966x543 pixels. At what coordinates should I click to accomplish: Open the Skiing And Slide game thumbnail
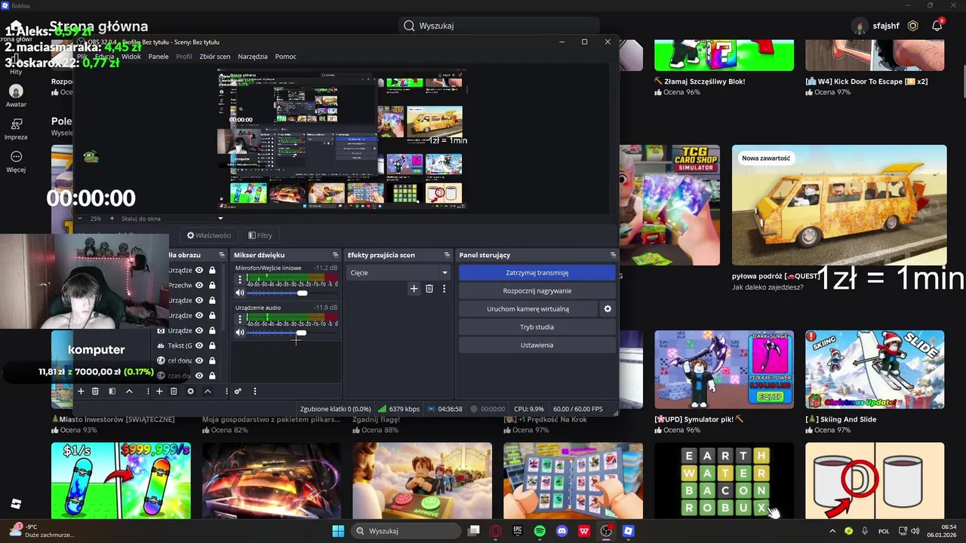(x=875, y=370)
